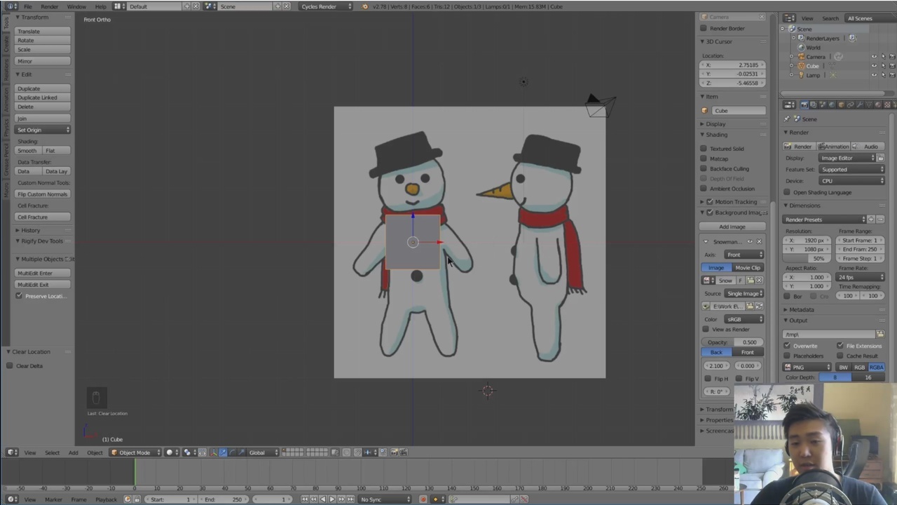Browse the output folder icon next to /tmp\
897x505 pixels.
(880, 335)
